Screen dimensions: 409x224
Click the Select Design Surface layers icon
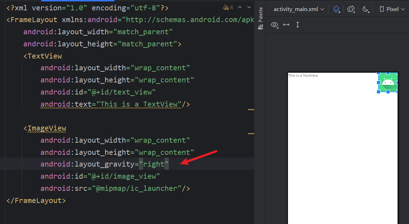336,9
